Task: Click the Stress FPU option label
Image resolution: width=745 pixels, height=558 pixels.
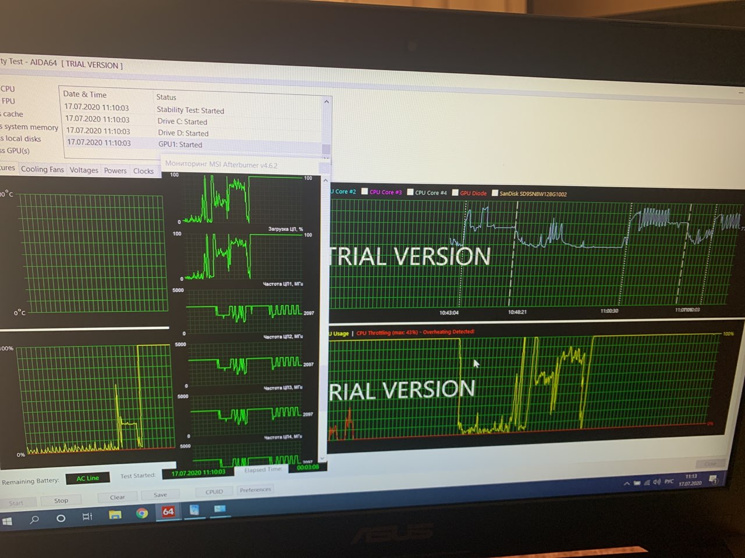Action: 8,101
